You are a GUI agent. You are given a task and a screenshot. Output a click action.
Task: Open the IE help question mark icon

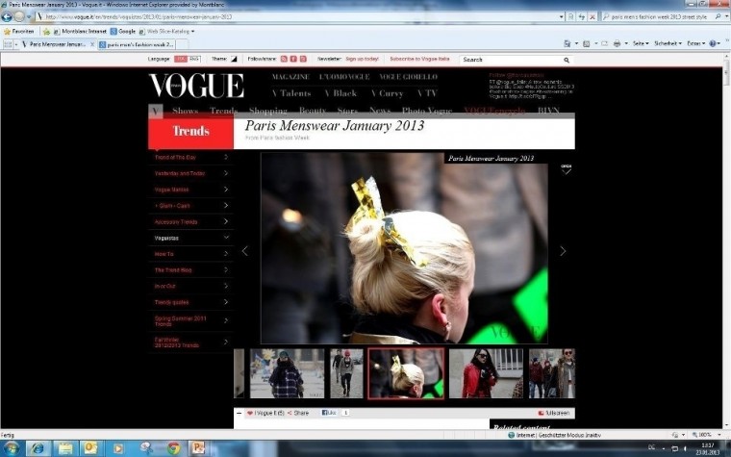click(x=713, y=43)
